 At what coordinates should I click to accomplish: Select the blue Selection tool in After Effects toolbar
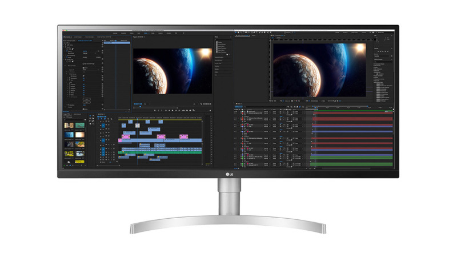coord(236,33)
